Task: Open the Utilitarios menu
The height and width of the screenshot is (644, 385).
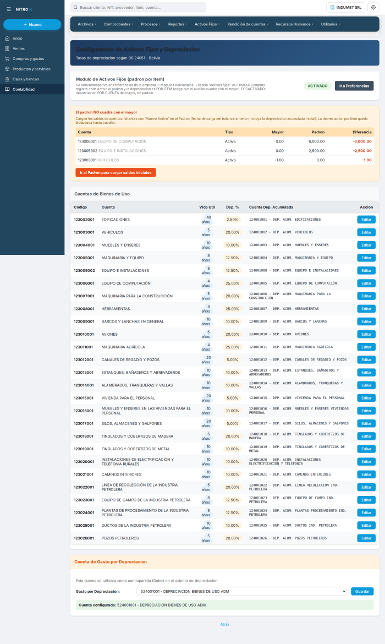Action: [331, 24]
